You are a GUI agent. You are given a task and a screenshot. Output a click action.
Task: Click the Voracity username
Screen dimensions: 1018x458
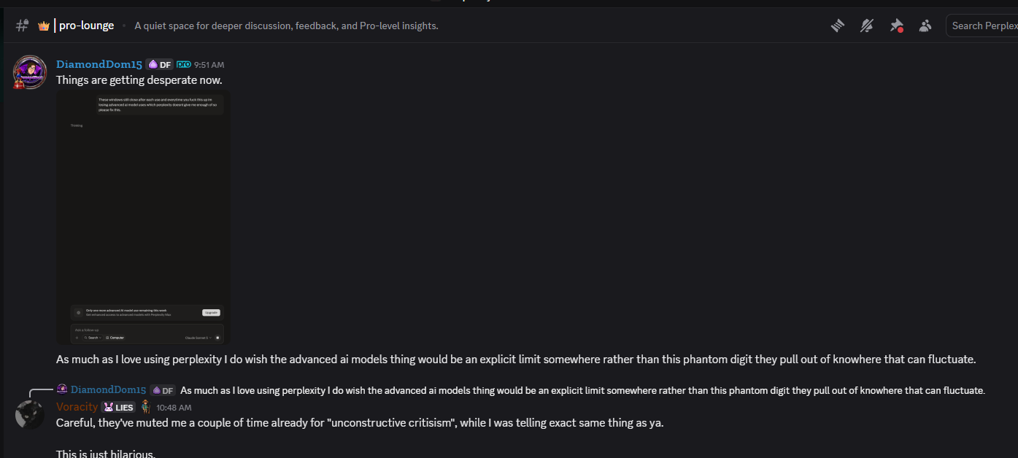(x=77, y=407)
